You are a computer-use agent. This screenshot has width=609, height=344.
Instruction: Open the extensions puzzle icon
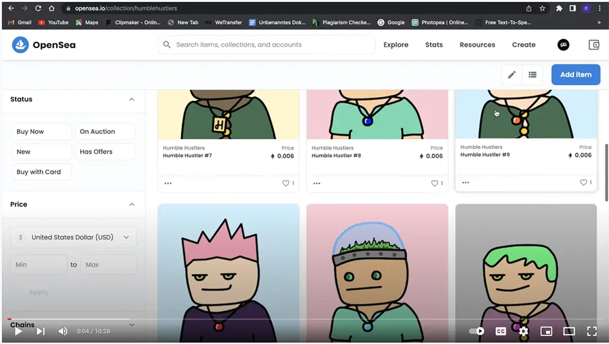coord(559,8)
